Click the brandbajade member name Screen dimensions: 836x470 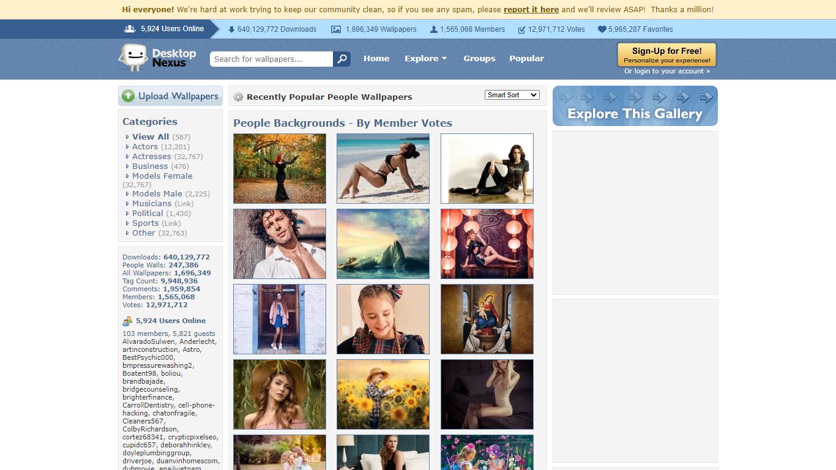pos(143,381)
